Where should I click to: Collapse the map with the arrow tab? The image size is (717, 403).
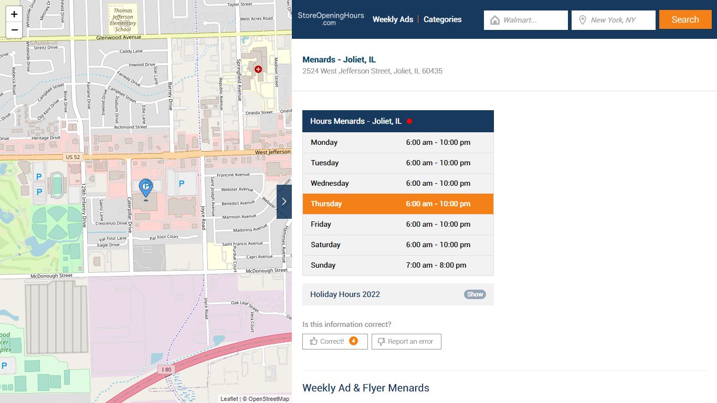(284, 201)
